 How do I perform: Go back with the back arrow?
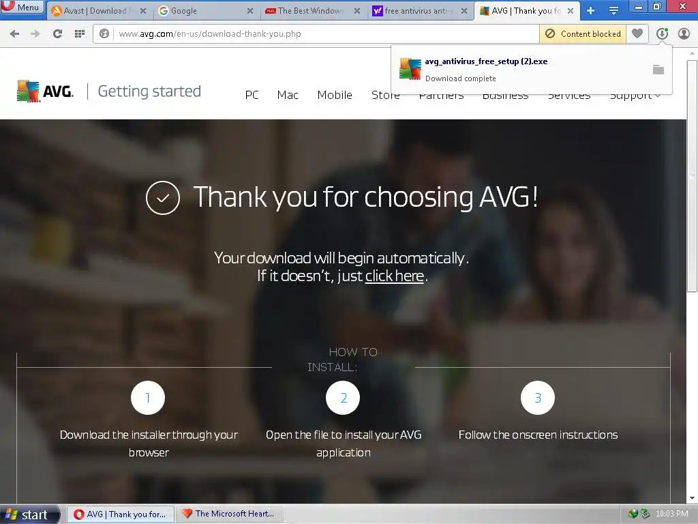(x=14, y=33)
